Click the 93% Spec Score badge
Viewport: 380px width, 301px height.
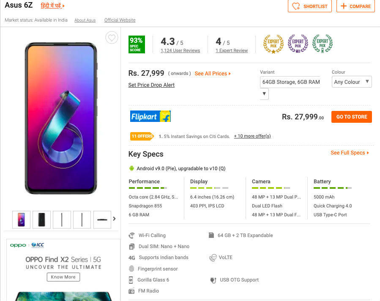(x=136, y=44)
